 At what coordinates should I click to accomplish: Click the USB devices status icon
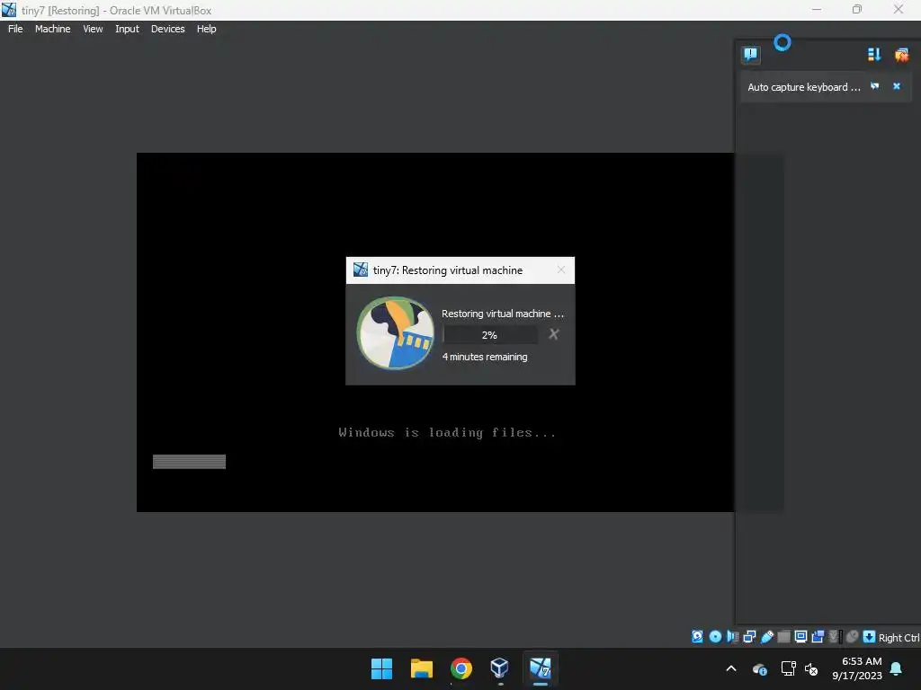pos(766,637)
